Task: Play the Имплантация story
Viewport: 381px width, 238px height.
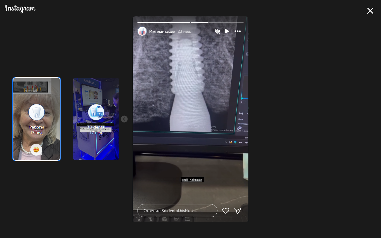Action: (227, 31)
